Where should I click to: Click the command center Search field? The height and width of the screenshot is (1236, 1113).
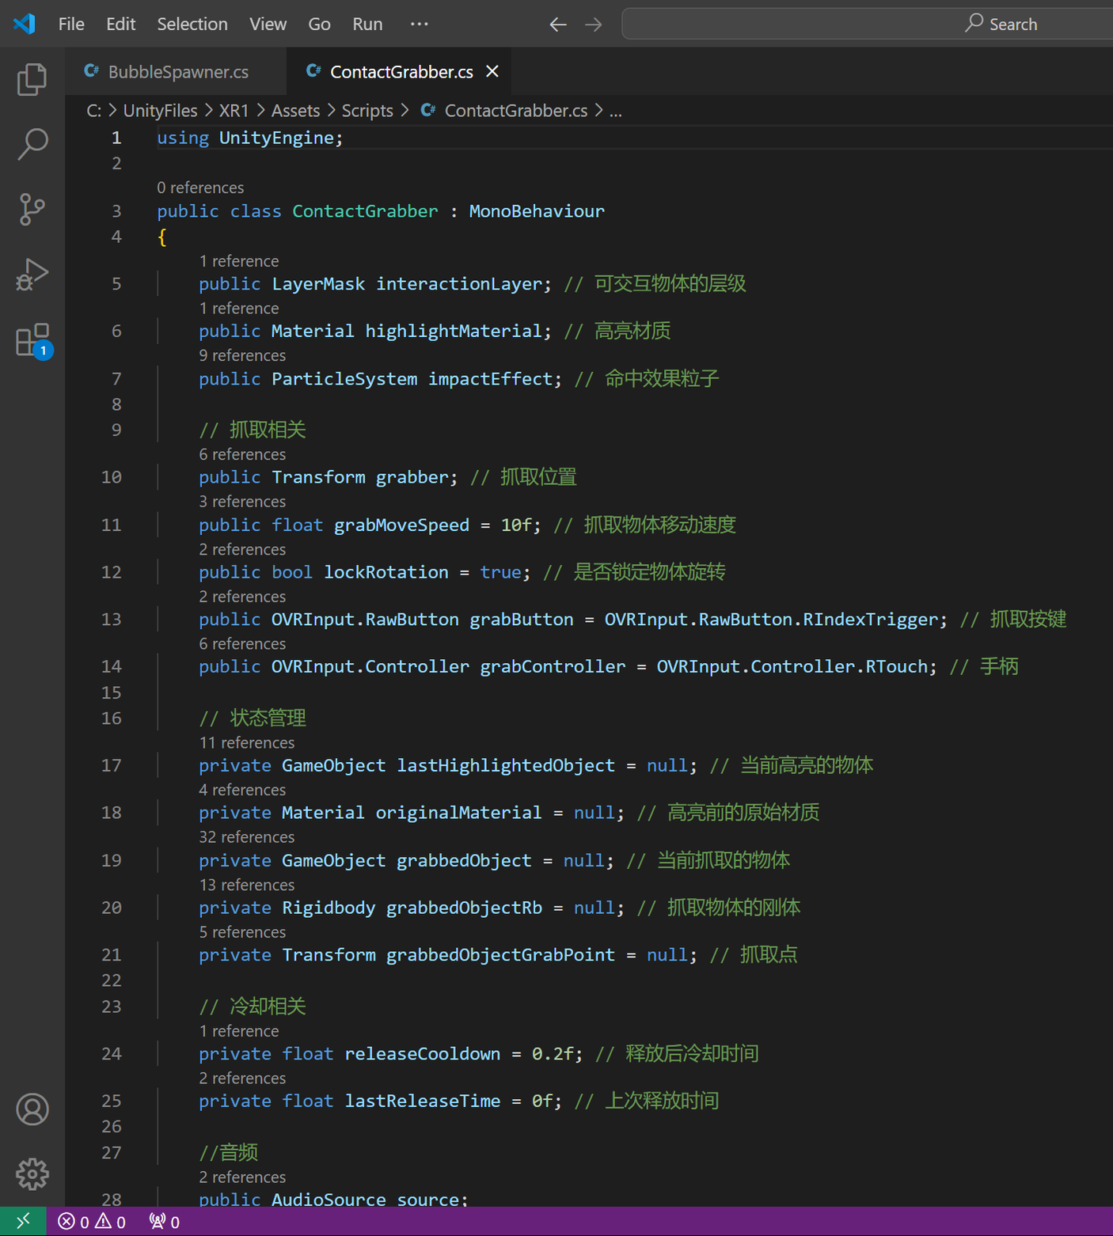point(868,24)
